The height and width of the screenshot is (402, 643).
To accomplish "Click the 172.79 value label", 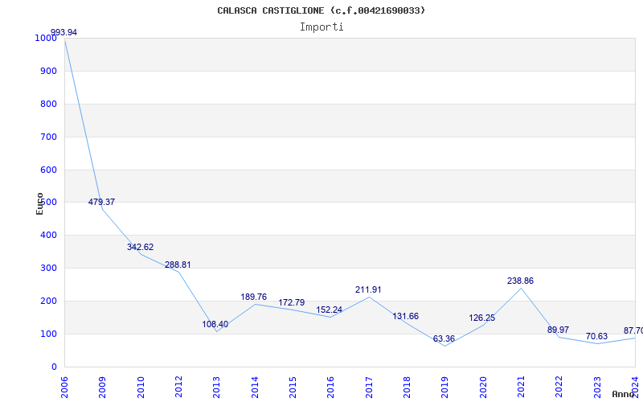I will [x=292, y=302].
